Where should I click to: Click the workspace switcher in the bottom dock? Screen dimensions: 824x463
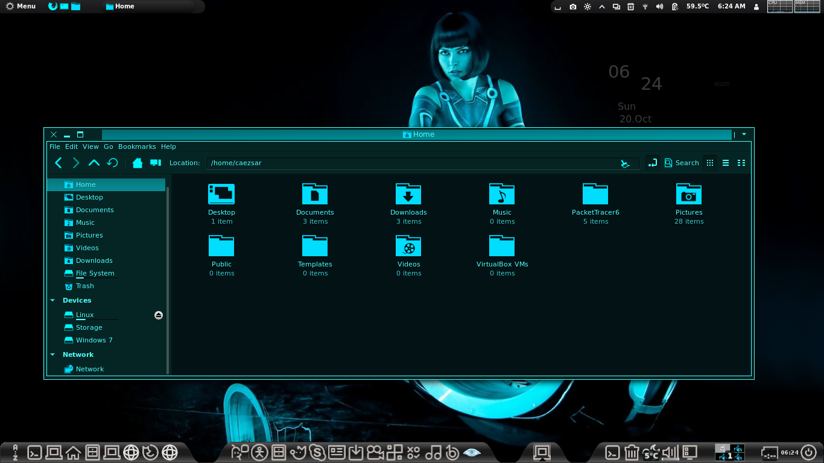[x=730, y=452]
